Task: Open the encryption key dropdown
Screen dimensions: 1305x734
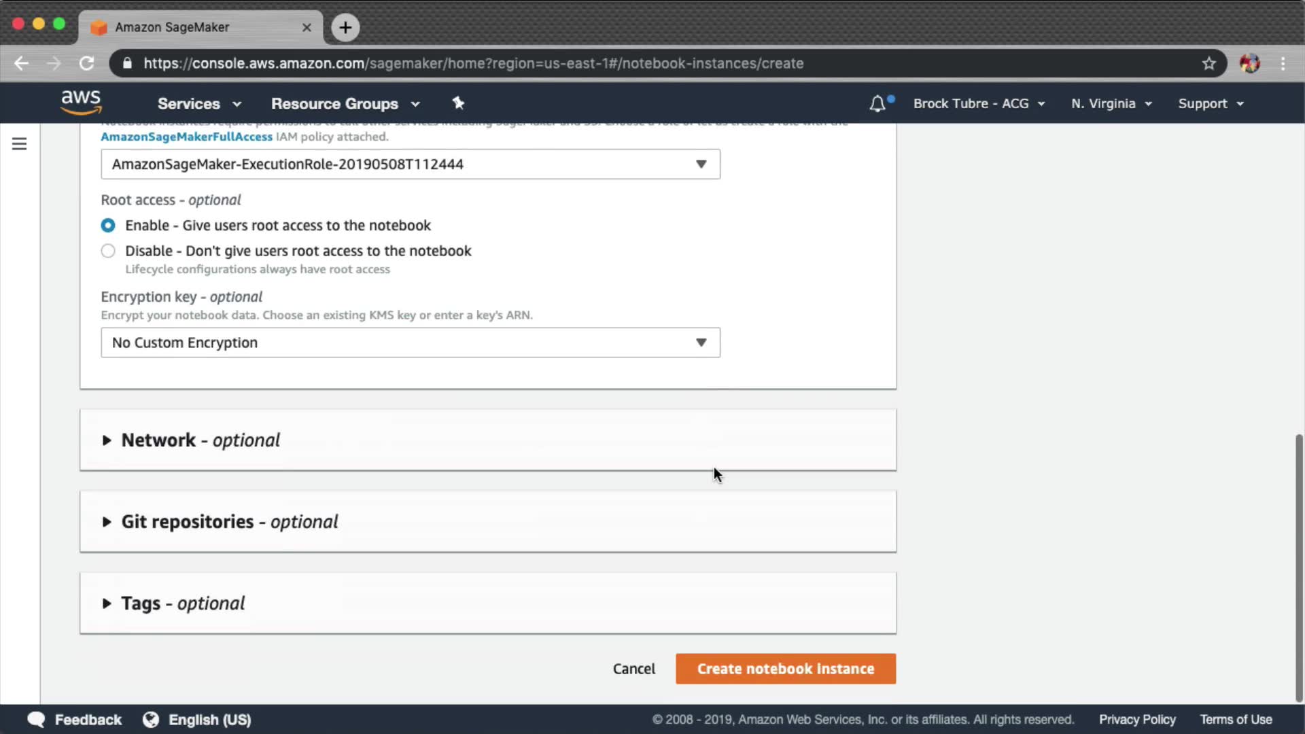Action: [410, 343]
